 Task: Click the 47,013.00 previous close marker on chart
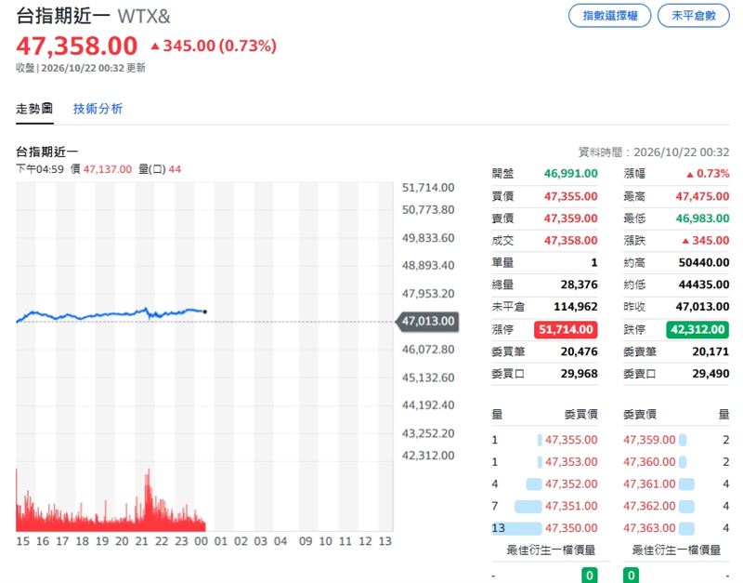click(426, 321)
